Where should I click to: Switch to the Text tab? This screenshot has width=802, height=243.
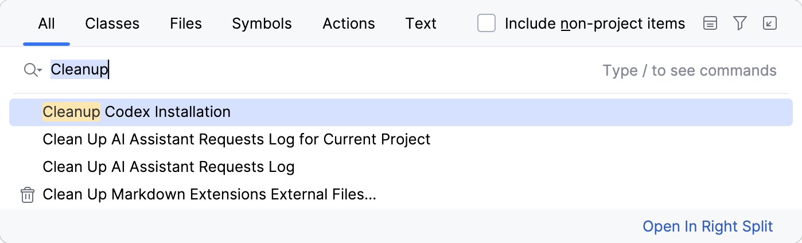coord(421,23)
